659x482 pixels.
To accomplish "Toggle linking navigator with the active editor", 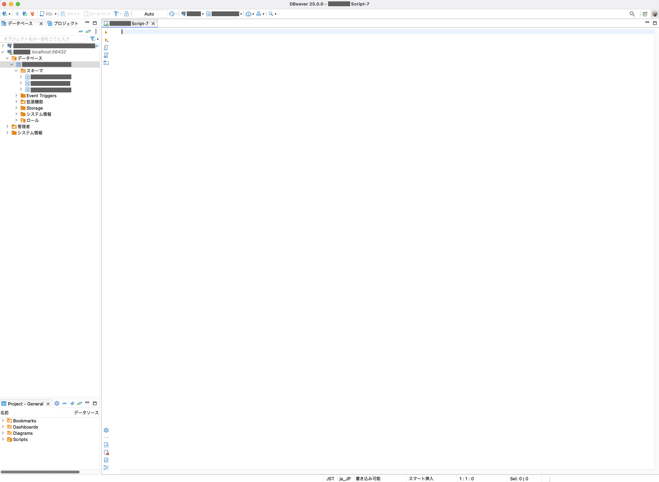I will pos(88,31).
